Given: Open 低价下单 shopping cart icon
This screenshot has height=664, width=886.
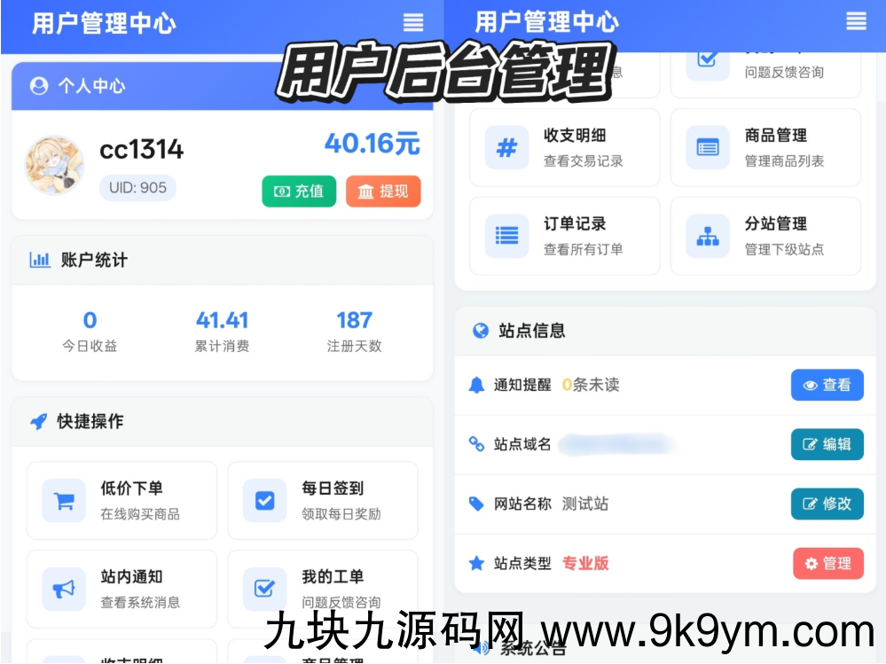Looking at the screenshot, I should click(x=64, y=501).
